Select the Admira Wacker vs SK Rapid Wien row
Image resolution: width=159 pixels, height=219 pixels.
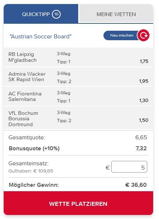79,77
